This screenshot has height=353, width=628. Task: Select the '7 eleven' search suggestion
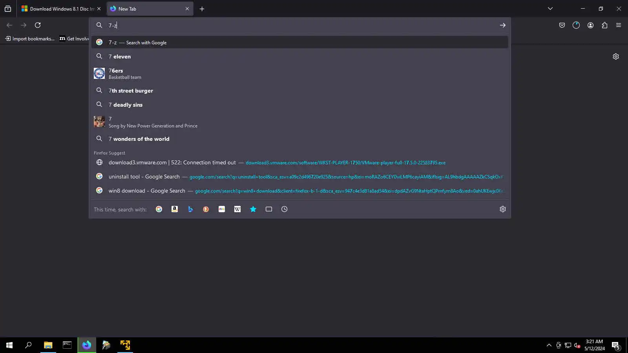click(300, 56)
